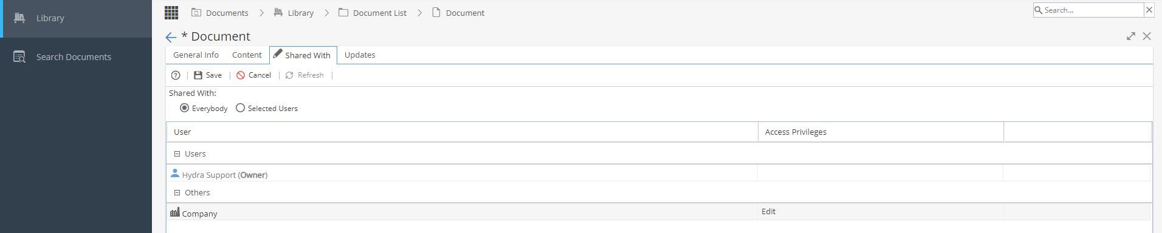Click the Hydra Support user icon
Image resolution: width=1162 pixels, height=233 pixels.
[175, 174]
